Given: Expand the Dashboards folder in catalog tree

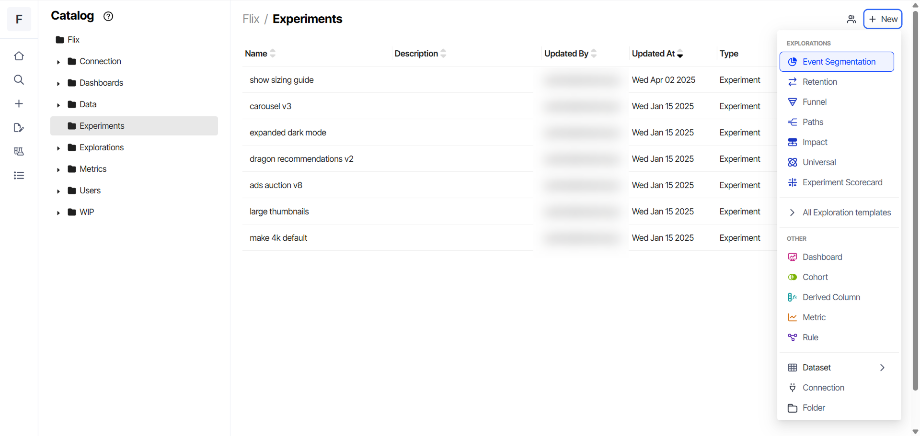Looking at the screenshot, I should [x=58, y=83].
